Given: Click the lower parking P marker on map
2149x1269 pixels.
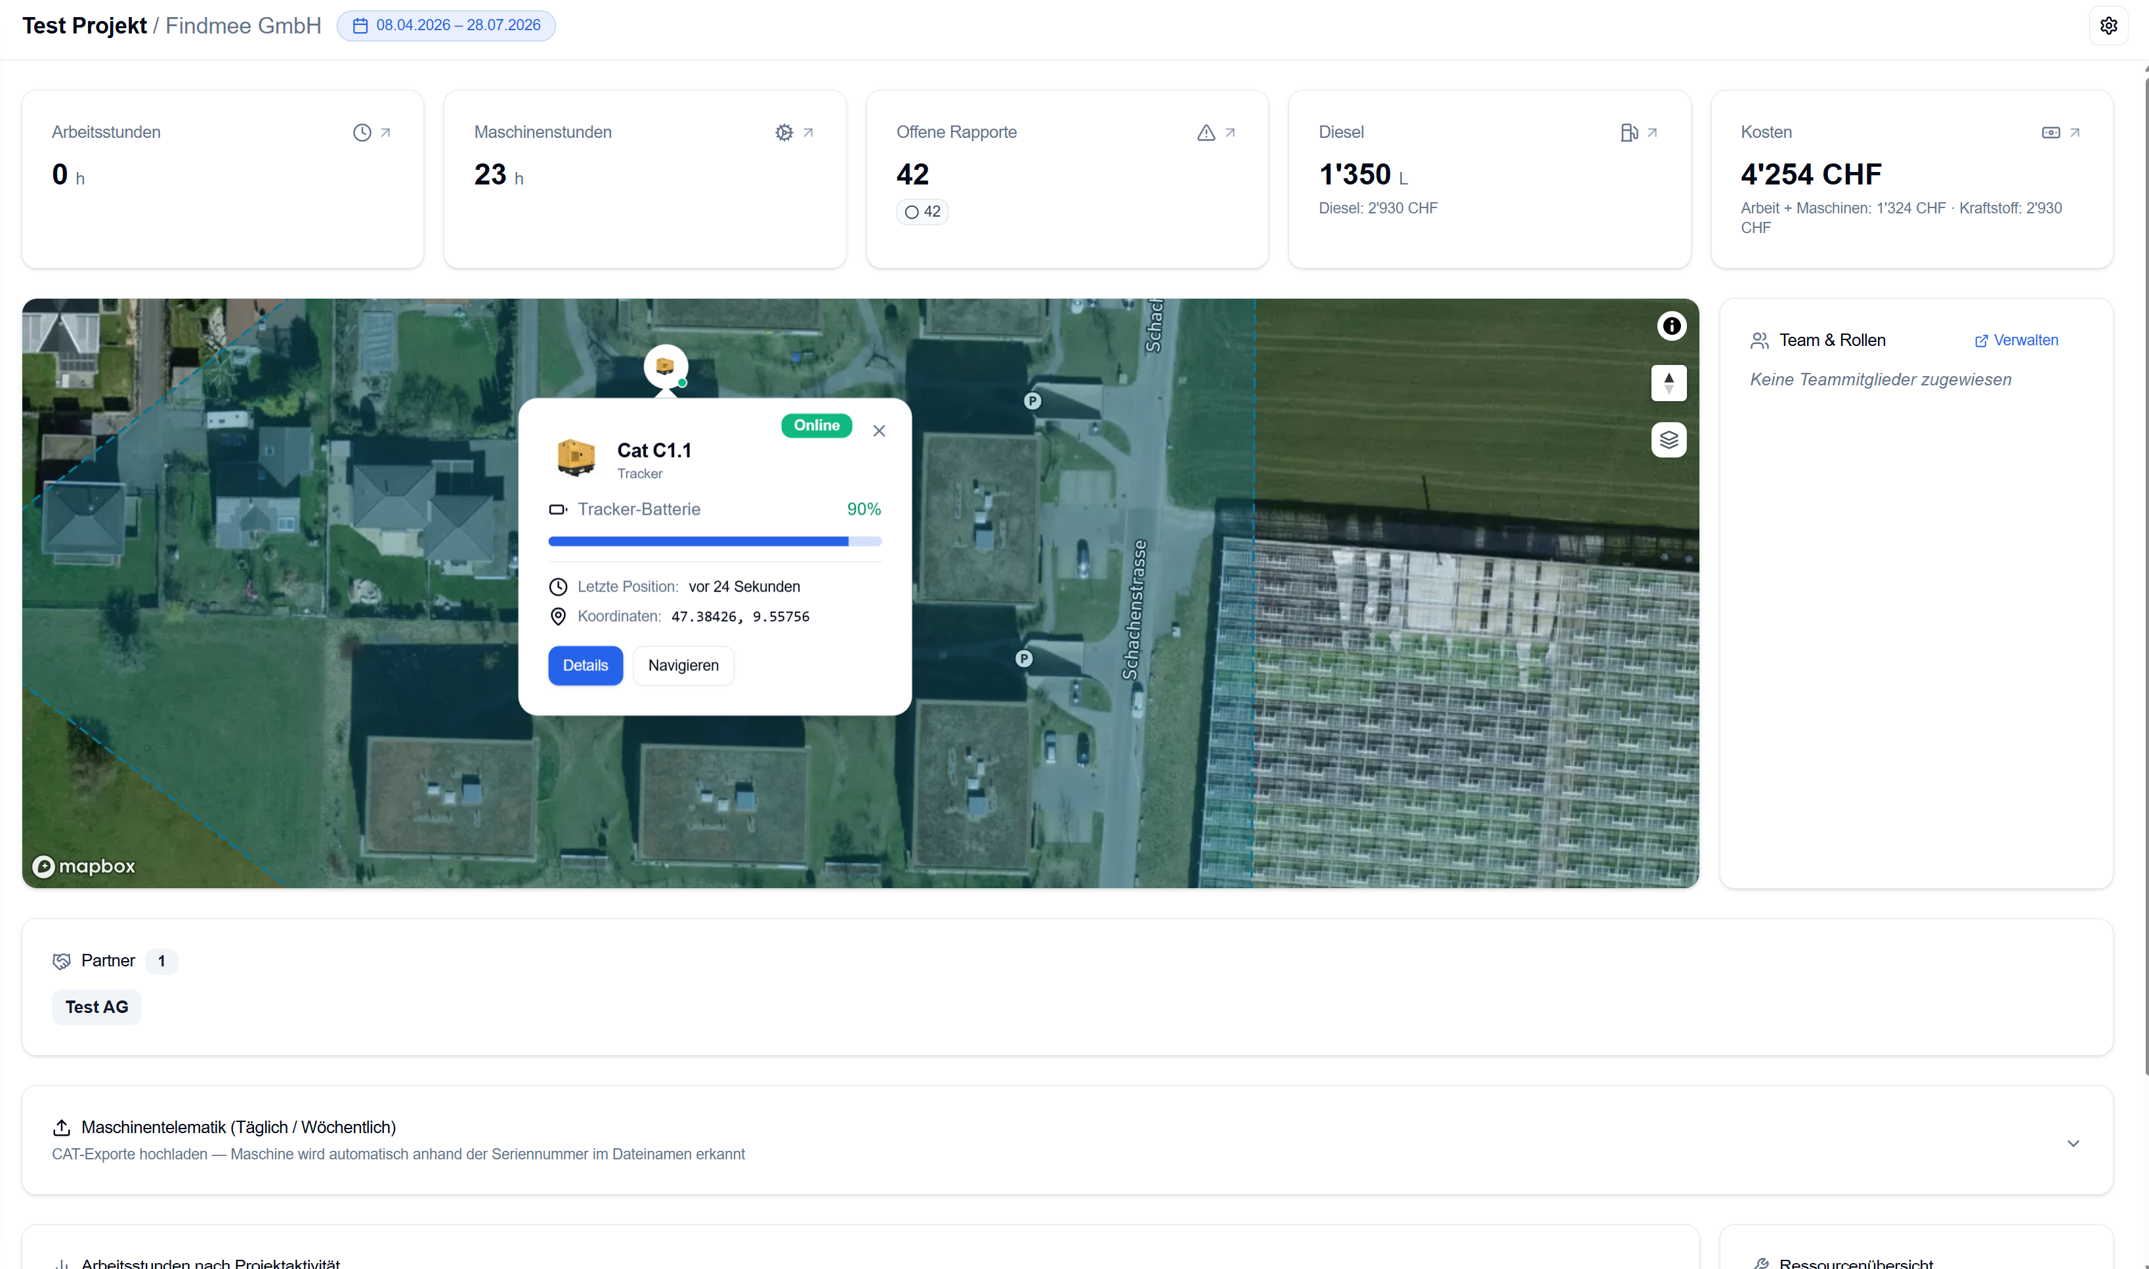Looking at the screenshot, I should tap(1024, 658).
